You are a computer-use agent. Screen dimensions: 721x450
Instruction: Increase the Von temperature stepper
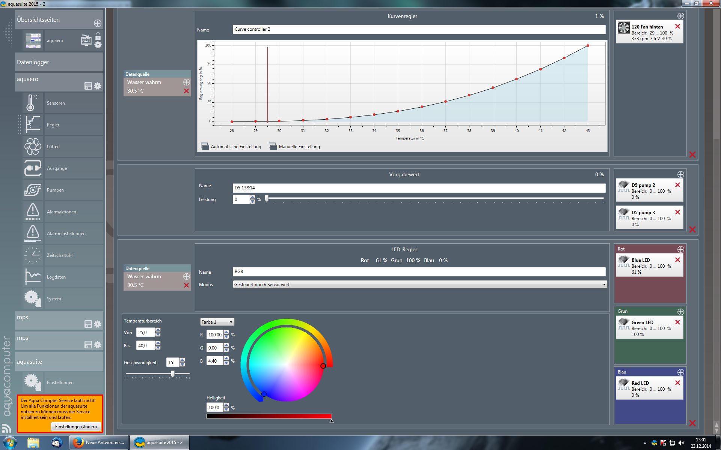[x=158, y=330]
